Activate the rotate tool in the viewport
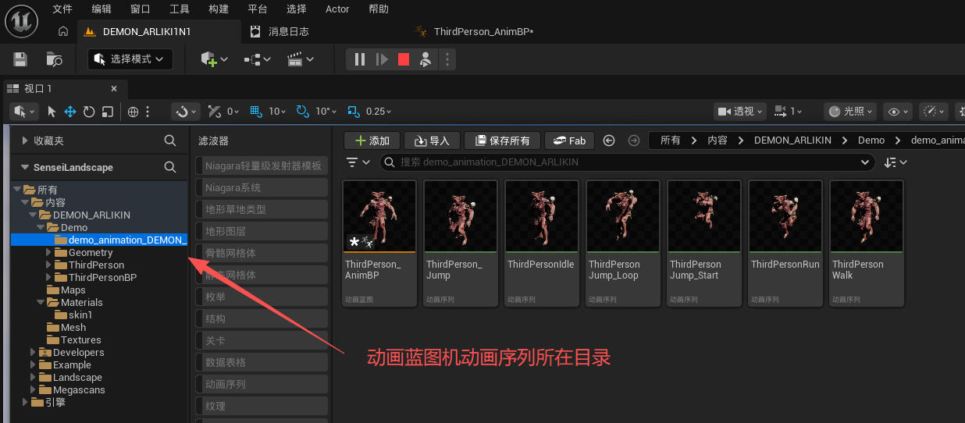Screen dimensions: 965x423 tap(89, 112)
